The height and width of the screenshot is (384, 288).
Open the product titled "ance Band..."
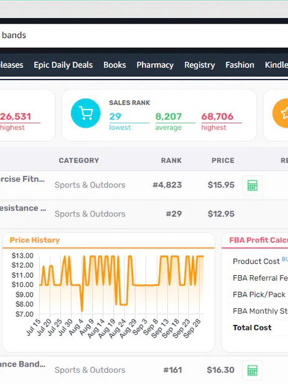[22, 364]
